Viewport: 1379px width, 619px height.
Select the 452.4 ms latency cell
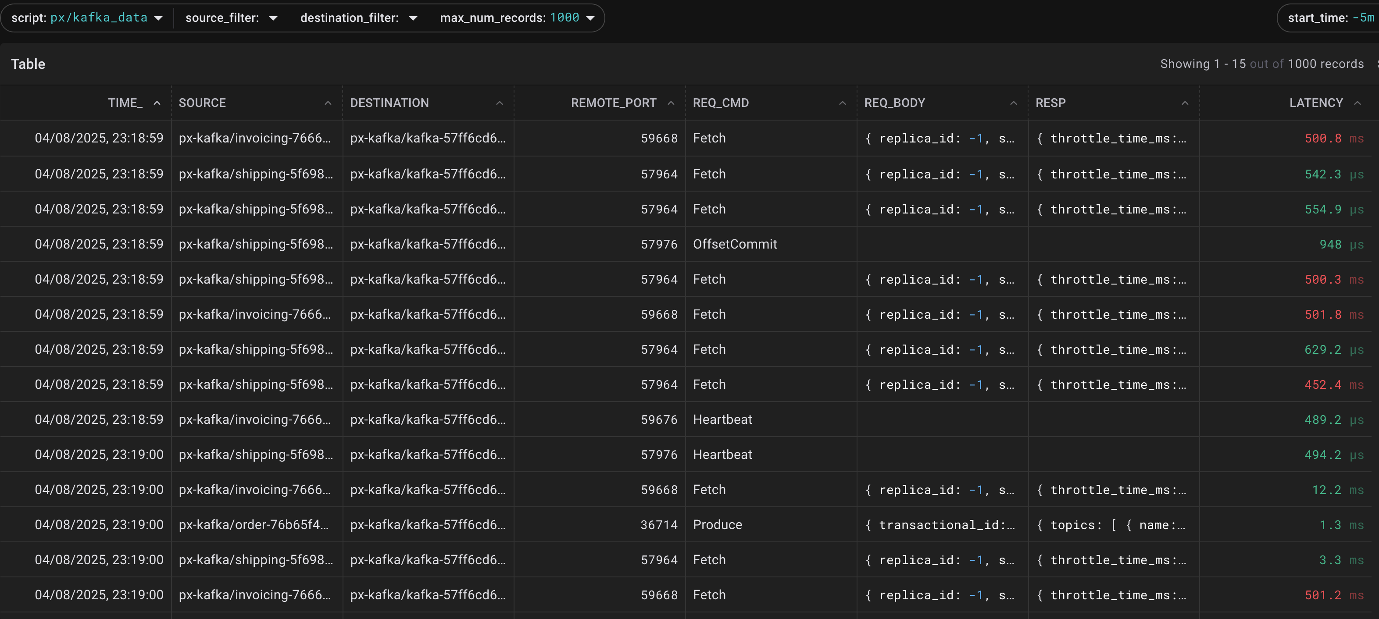point(1285,384)
